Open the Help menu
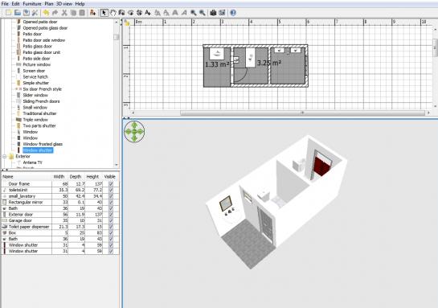The image size is (438, 308). click(80, 4)
